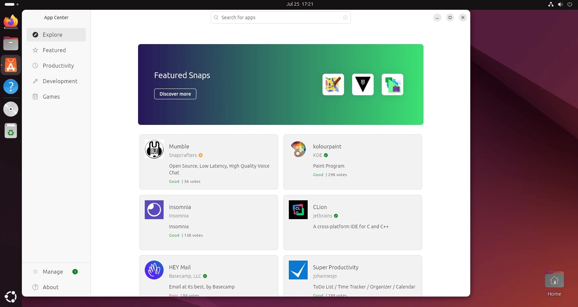Viewport: 578px width, 307px height.
Task: Click the Mumble app icon
Action: (x=154, y=149)
